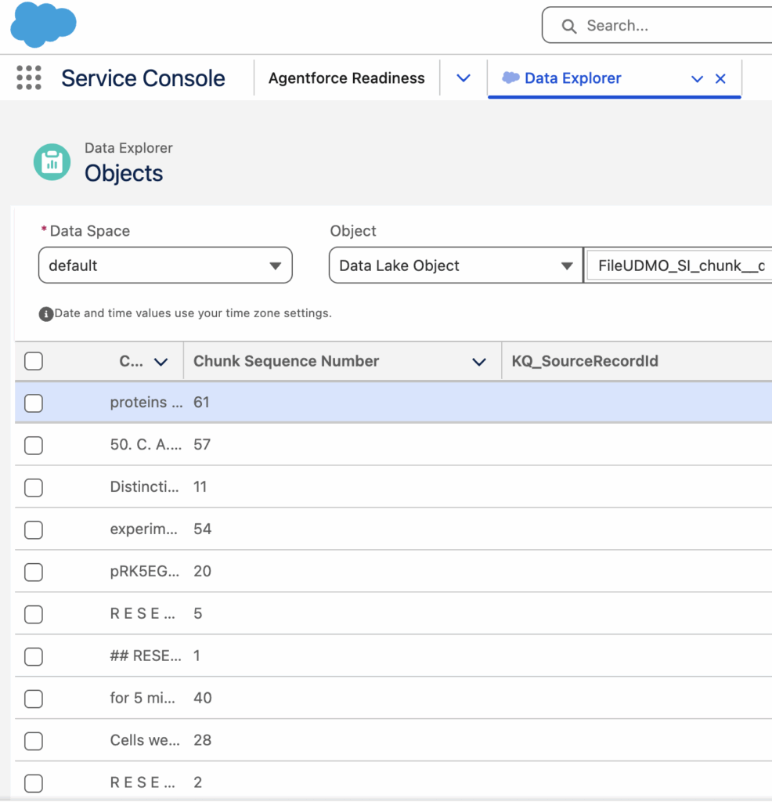
Task: Switch to the Agentforce Readiness tab
Action: (347, 78)
